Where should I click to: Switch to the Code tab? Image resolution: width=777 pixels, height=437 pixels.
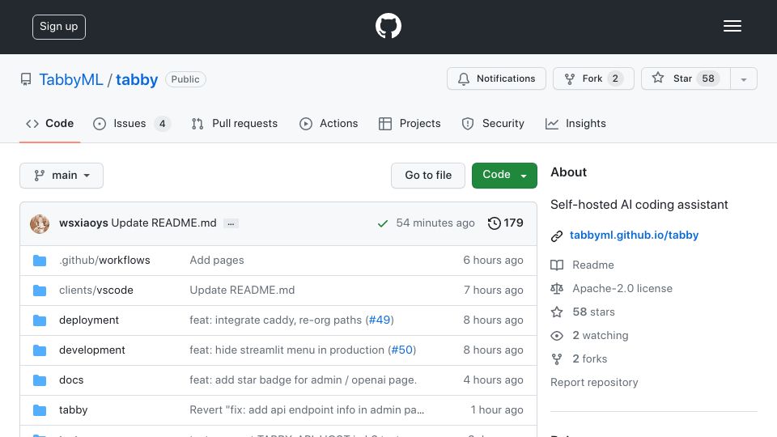(50, 123)
